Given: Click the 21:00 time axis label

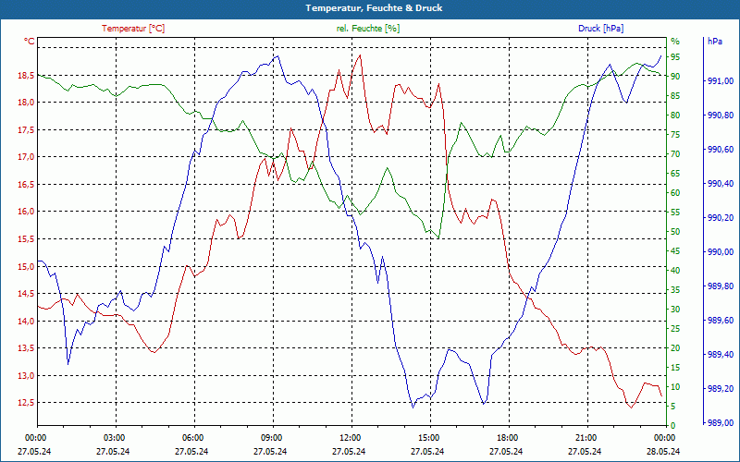Looking at the screenshot, I should (x=586, y=437).
